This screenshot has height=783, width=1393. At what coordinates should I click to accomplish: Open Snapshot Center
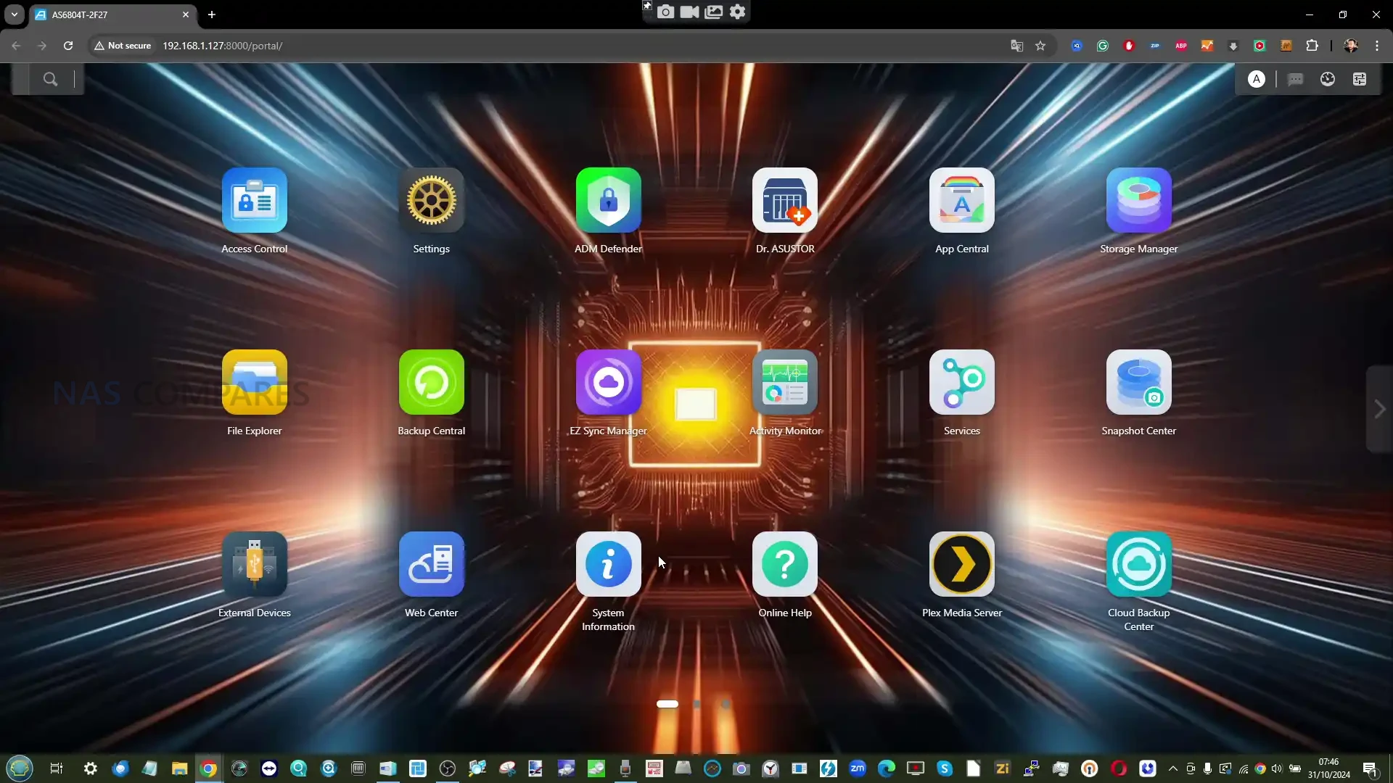tap(1138, 383)
